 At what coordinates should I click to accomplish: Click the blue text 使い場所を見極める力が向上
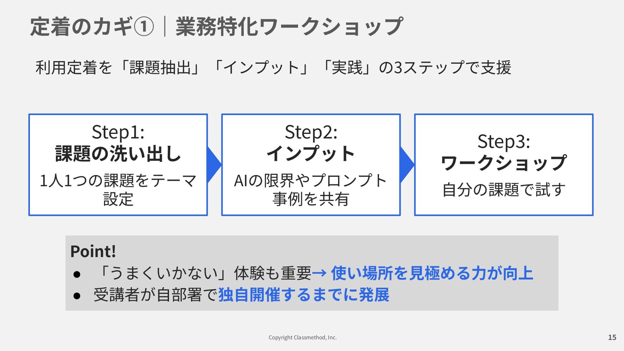coord(432,273)
